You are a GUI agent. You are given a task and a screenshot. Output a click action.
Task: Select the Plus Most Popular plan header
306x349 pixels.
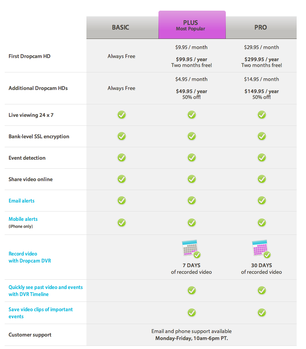pyautogui.click(x=191, y=25)
